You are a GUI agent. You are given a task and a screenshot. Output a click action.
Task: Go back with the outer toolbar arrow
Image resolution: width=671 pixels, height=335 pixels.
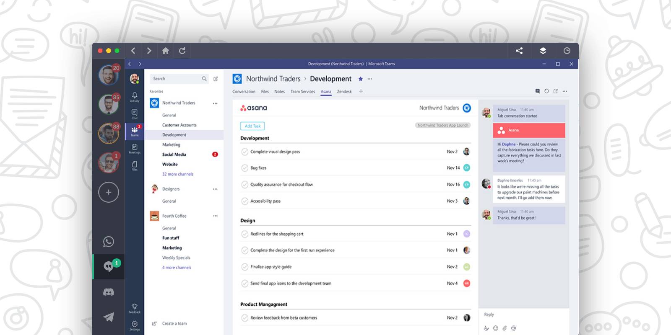tap(133, 51)
